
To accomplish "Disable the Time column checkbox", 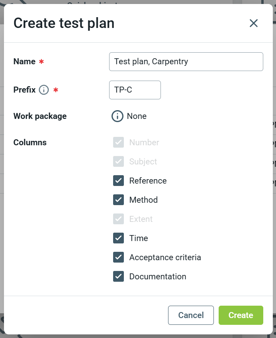I will pyautogui.click(x=119, y=238).
